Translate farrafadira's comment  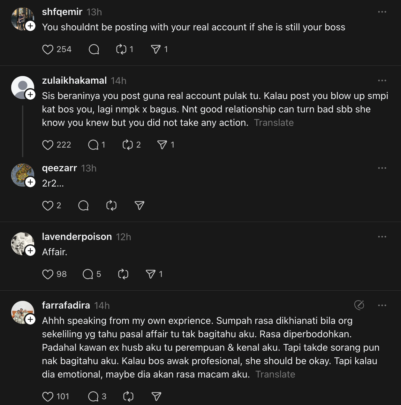click(x=275, y=374)
